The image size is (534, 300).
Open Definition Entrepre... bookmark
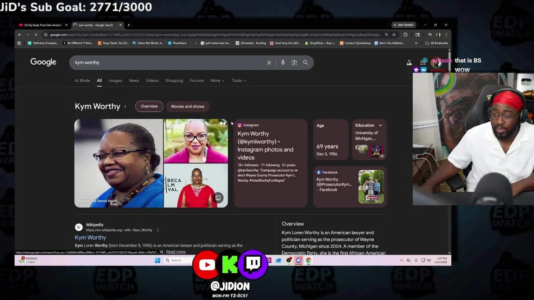43,43
